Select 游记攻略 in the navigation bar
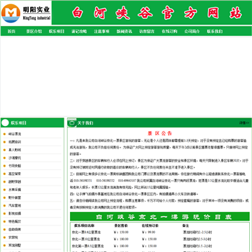The width and height of the screenshot is (252, 252). tap(79, 31)
